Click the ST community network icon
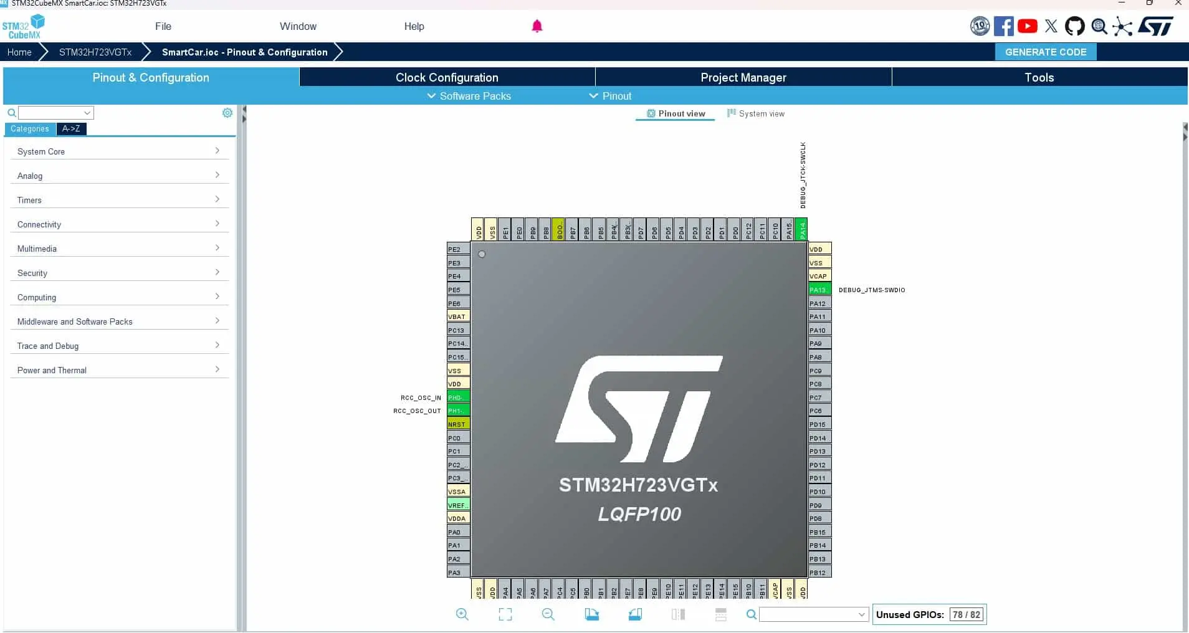 (1122, 26)
